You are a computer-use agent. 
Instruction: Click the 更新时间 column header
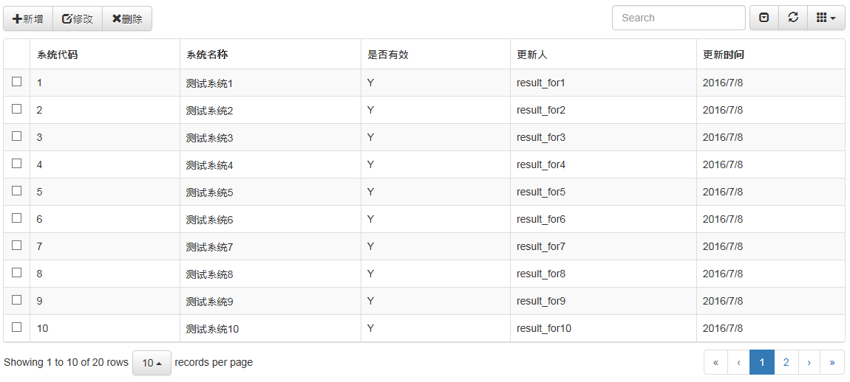(x=724, y=55)
